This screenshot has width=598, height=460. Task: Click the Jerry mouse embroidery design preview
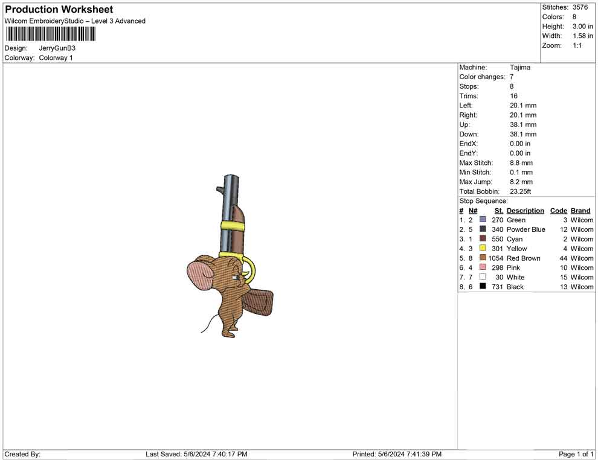point(230,257)
